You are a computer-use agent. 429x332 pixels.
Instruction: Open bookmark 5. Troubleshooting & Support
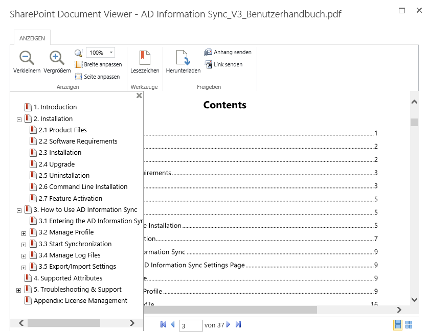pos(77,290)
